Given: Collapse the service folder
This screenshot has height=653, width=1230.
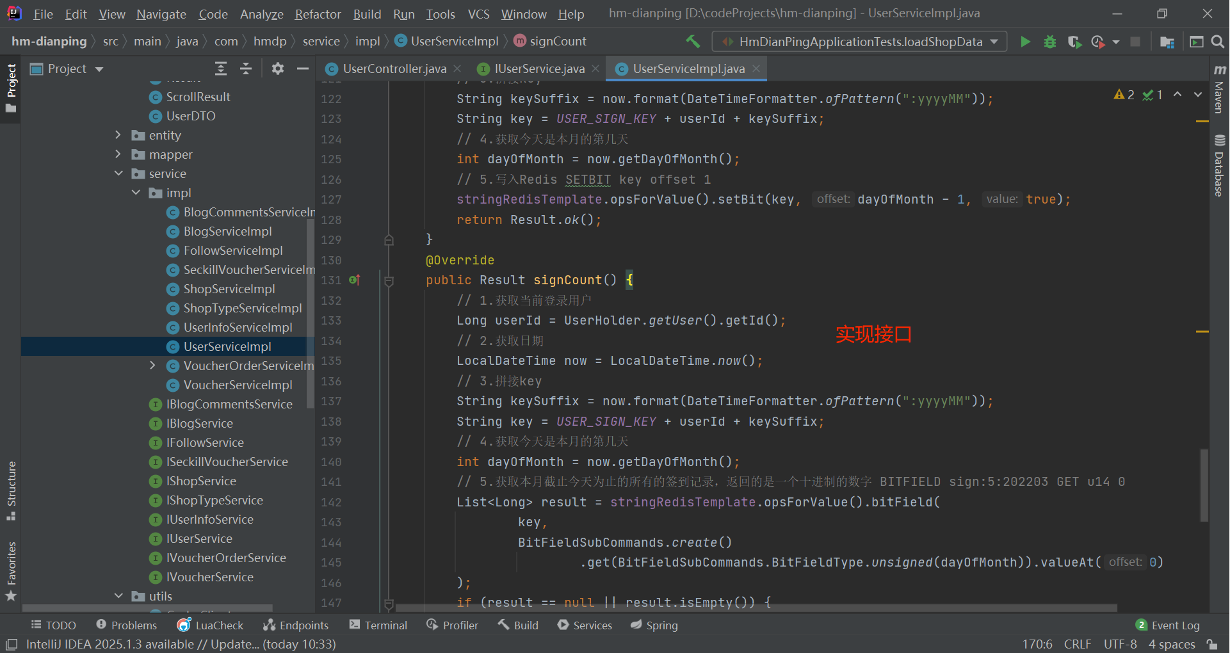Looking at the screenshot, I should [x=118, y=173].
